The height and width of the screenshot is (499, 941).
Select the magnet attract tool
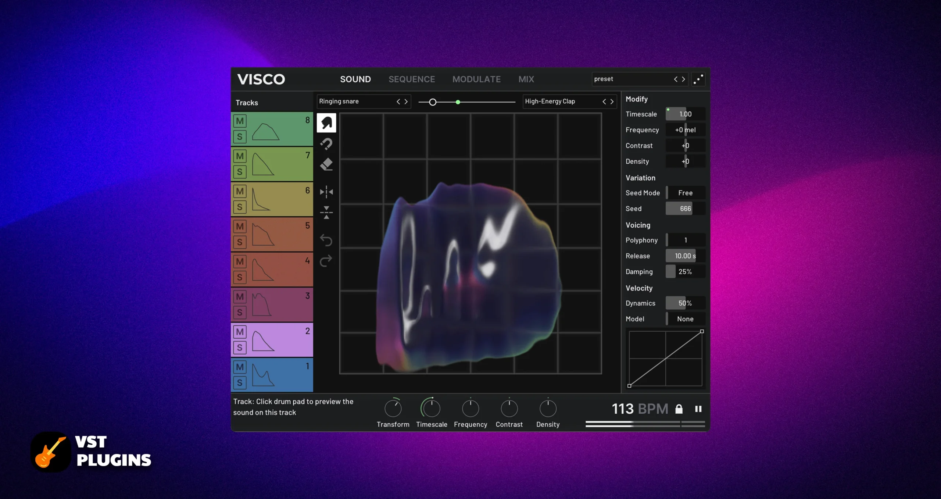[x=326, y=144]
